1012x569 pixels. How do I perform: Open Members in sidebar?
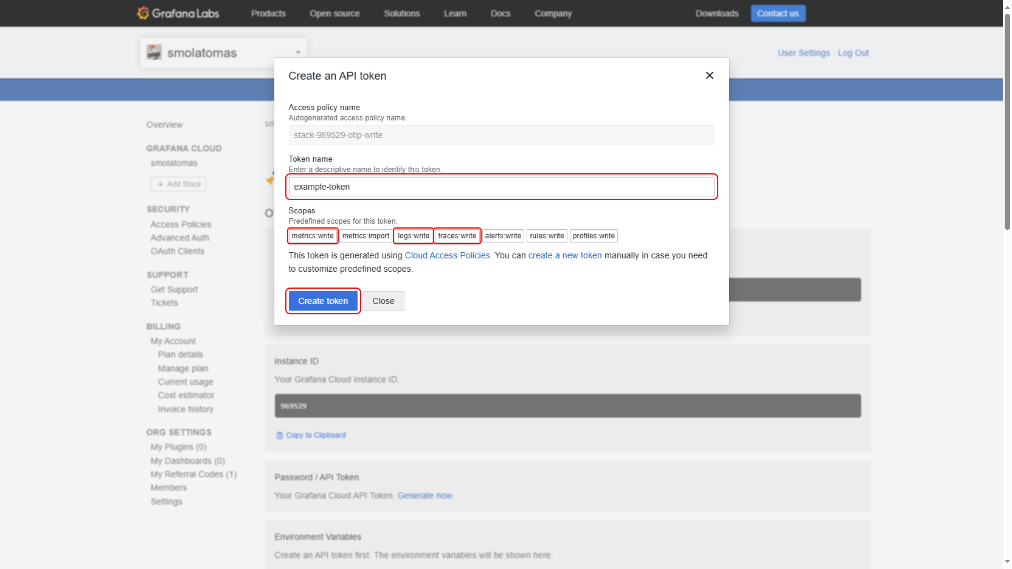coord(168,488)
